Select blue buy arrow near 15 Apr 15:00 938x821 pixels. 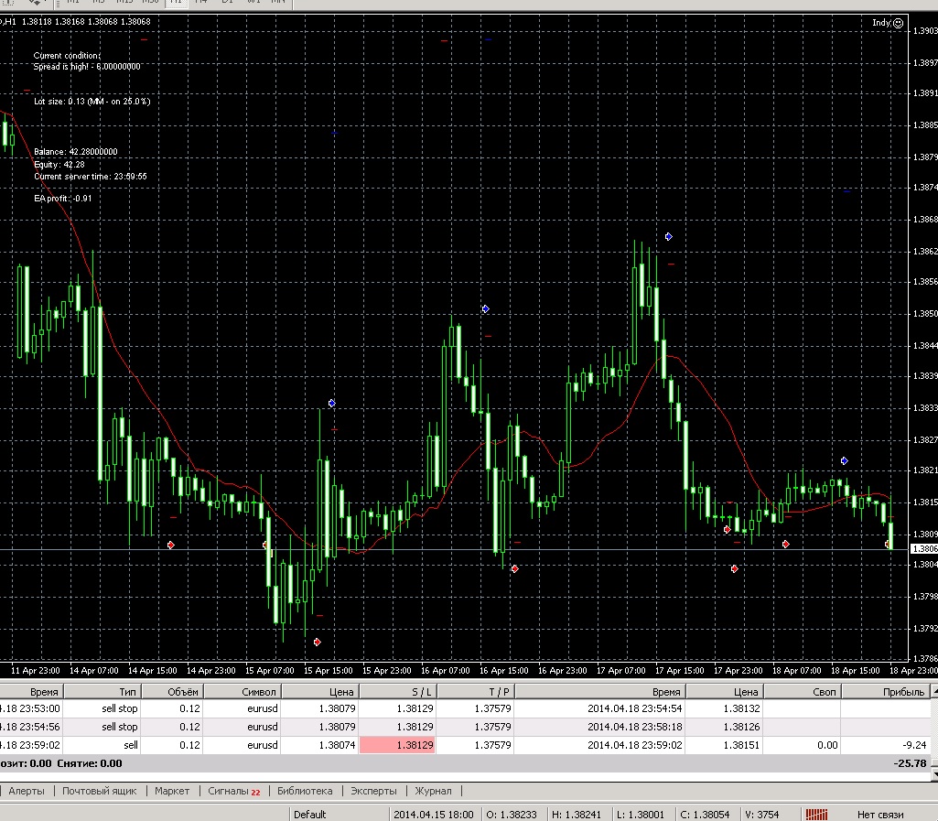[332, 404]
